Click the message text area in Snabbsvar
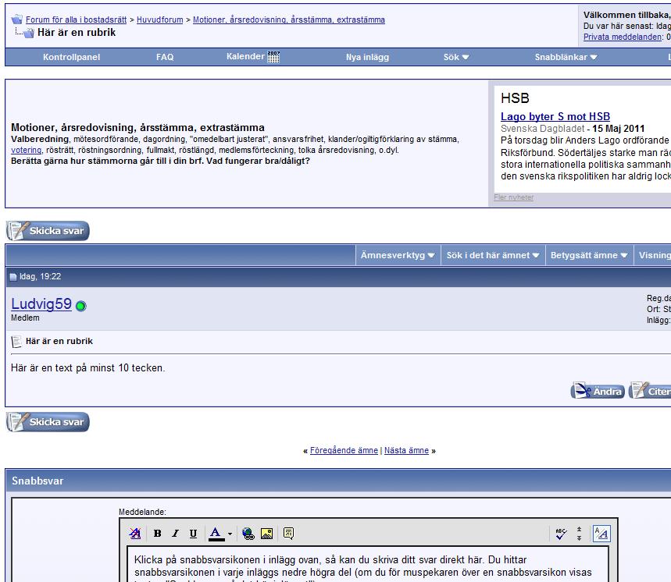 368,564
